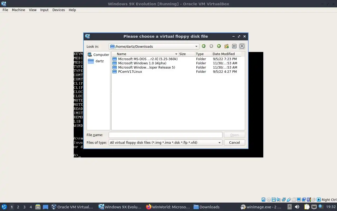The width and height of the screenshot is (337, 211).
Task: Click the hard disk status bar icon
Action: click(264, 200)
